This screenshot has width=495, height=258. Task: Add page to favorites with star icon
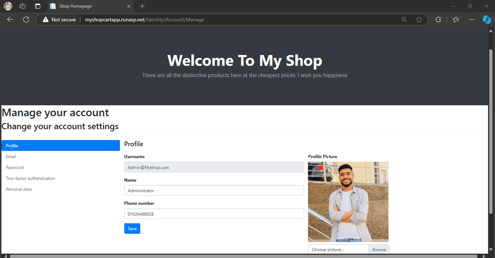pos(419,19)
